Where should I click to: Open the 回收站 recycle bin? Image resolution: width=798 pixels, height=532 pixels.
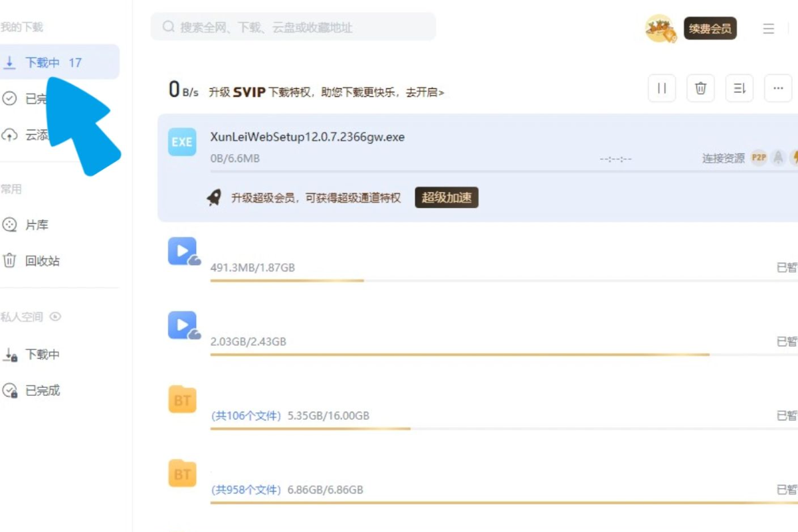42,261
